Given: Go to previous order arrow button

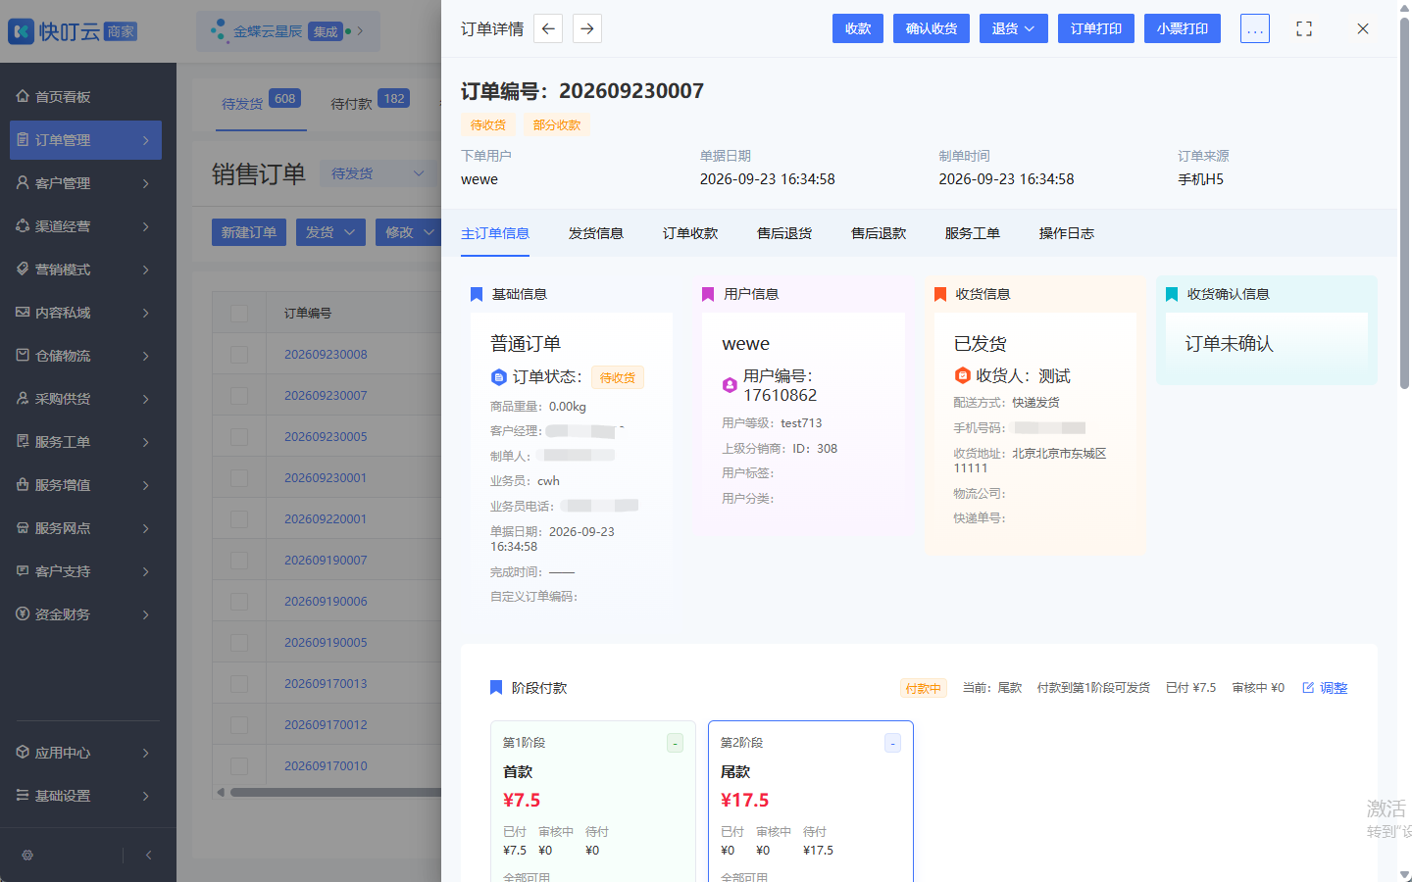Looking at the screenshot, I should point(548,28).
